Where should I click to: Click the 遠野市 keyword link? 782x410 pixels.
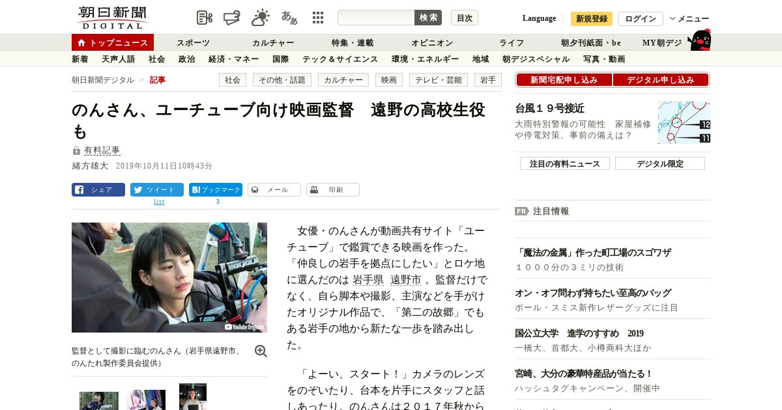click(406, 280)
